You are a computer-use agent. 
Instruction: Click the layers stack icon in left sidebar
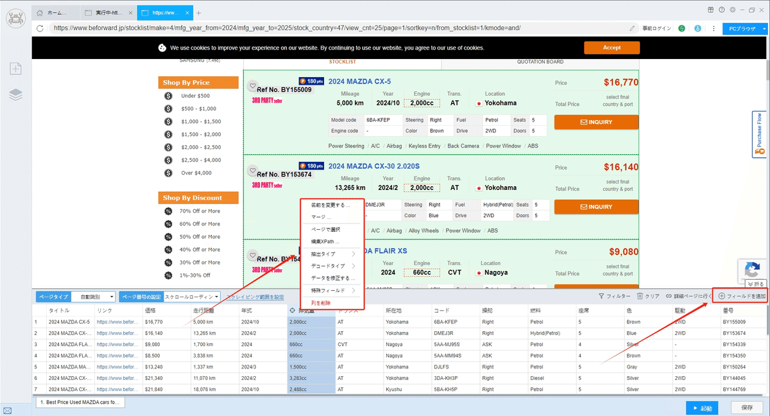click(x=15, y=94)
